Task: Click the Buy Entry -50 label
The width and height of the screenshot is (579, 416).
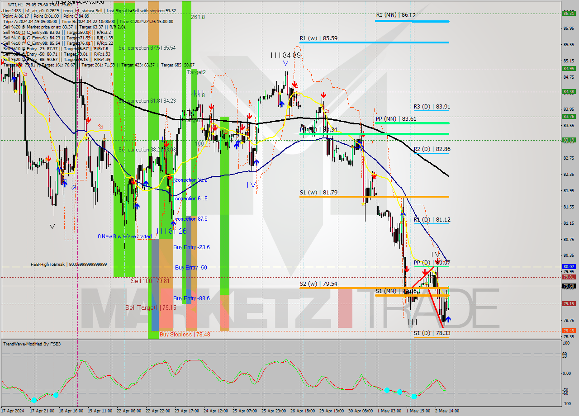Action: pos(191,268)
